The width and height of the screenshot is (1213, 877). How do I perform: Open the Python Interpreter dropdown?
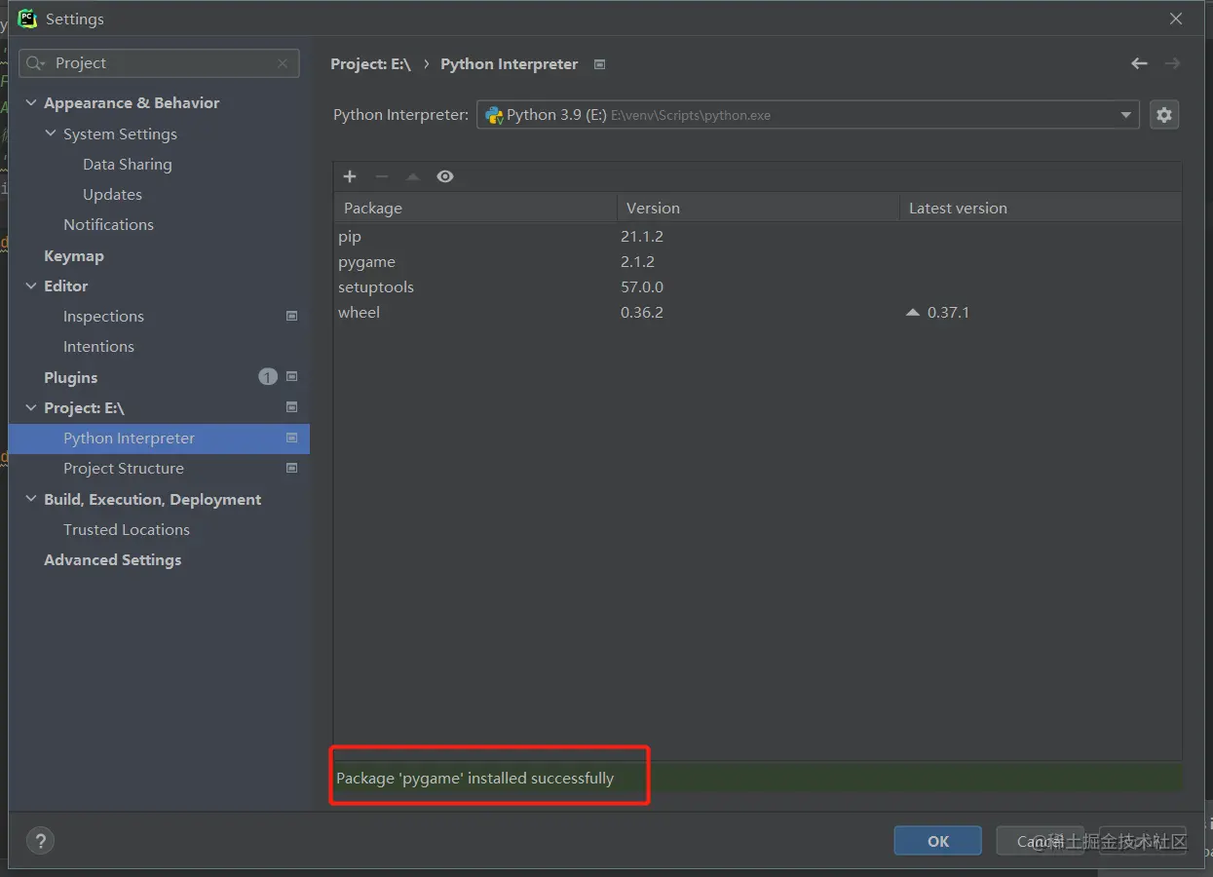pos(808,115)
